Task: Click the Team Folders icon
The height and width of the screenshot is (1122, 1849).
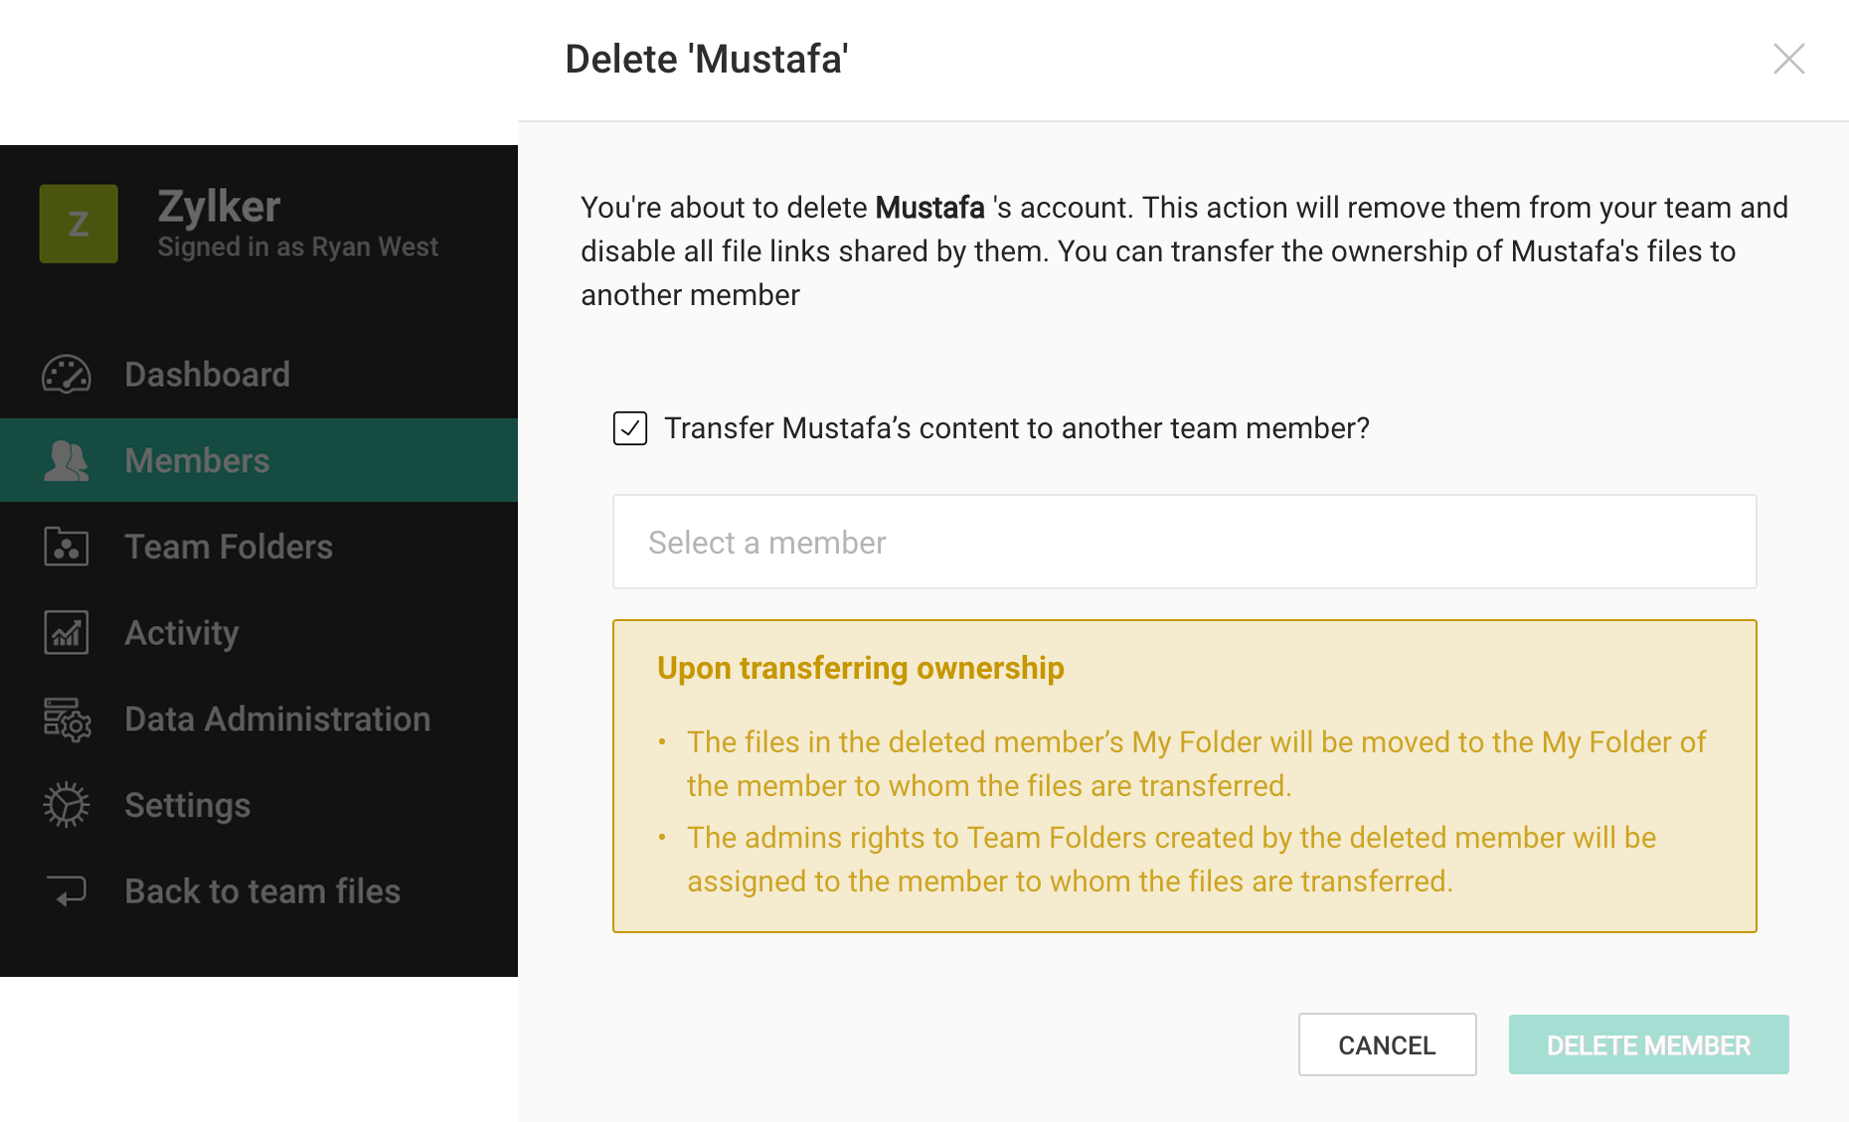Action: (67, 547)
